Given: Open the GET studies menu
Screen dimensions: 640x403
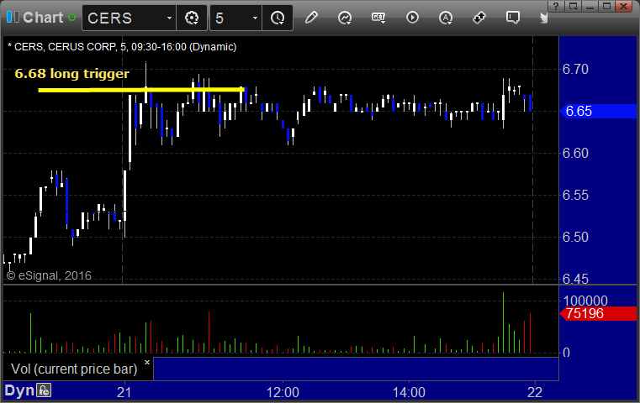Looking at the screenshot, I should [378, 18].
